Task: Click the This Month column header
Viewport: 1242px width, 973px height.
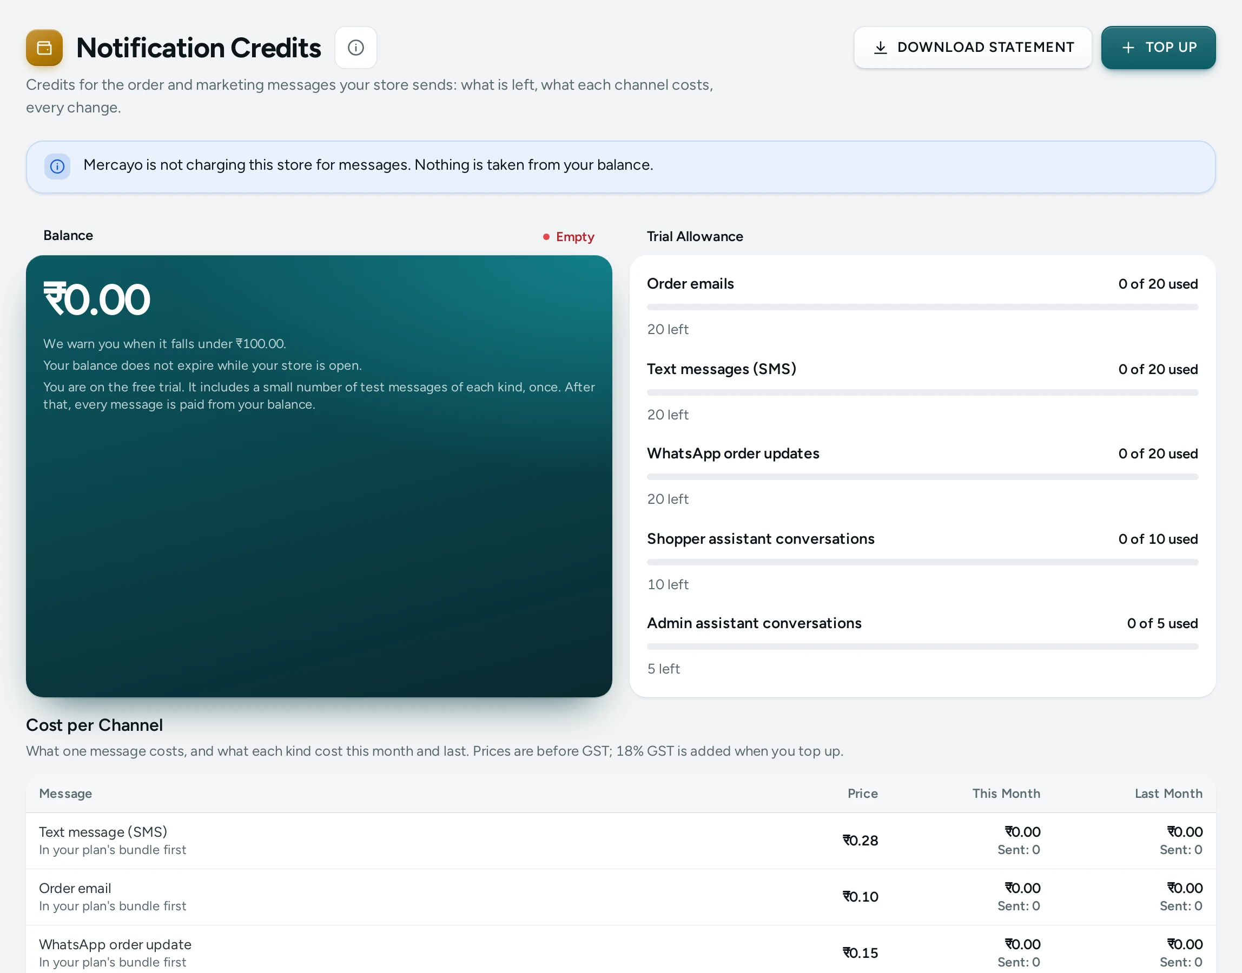Action: [1006, 794]
